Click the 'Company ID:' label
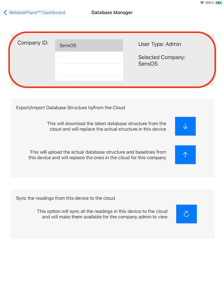The image size is (224, 299). 33,43
